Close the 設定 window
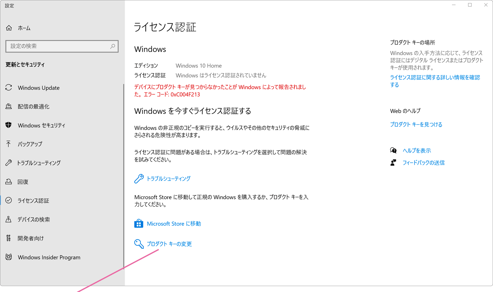This screenshot has height=292, width=493. (x=486, y=5)
